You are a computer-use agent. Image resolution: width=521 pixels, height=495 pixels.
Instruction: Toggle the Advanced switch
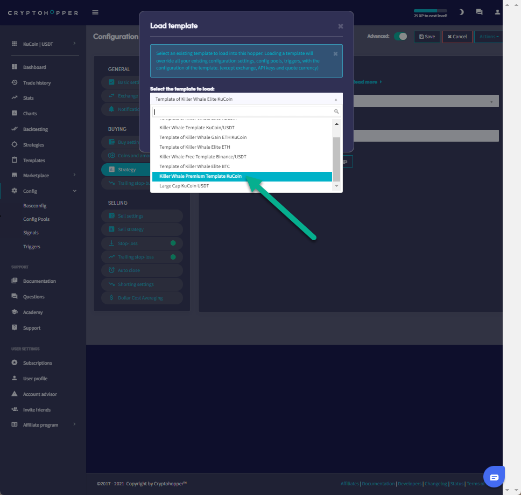(400, 36)
